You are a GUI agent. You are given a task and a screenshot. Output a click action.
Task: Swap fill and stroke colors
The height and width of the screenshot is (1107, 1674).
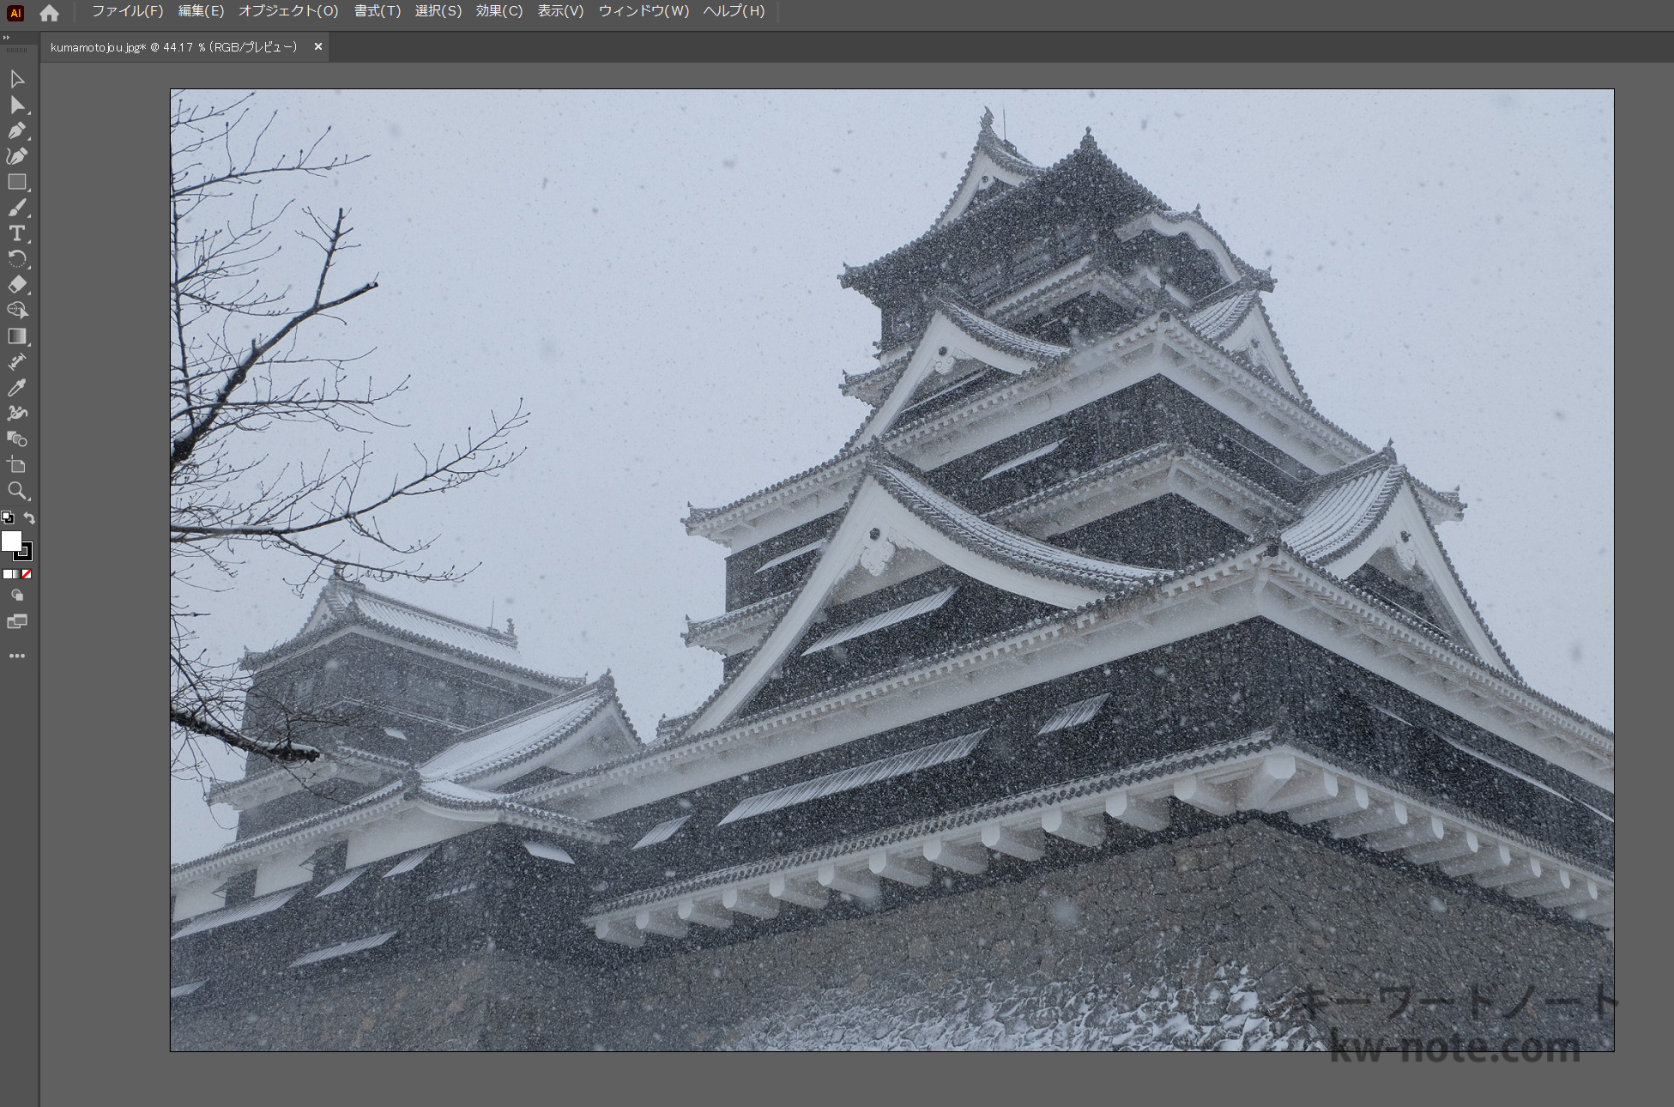29,517
